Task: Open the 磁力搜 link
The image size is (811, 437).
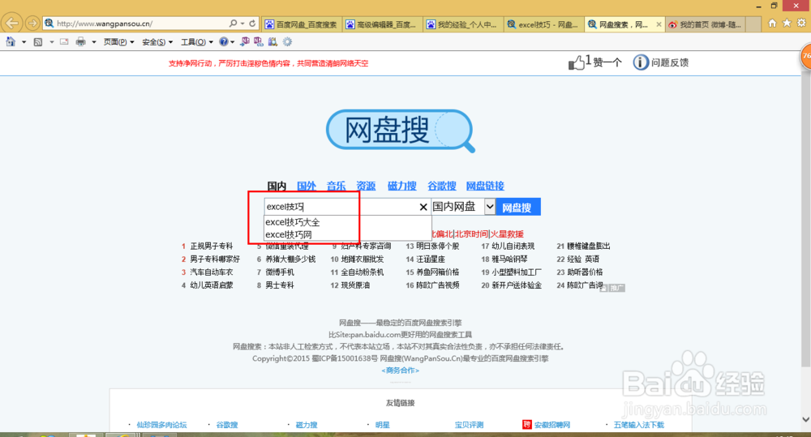Action: (x=402, y=186)
